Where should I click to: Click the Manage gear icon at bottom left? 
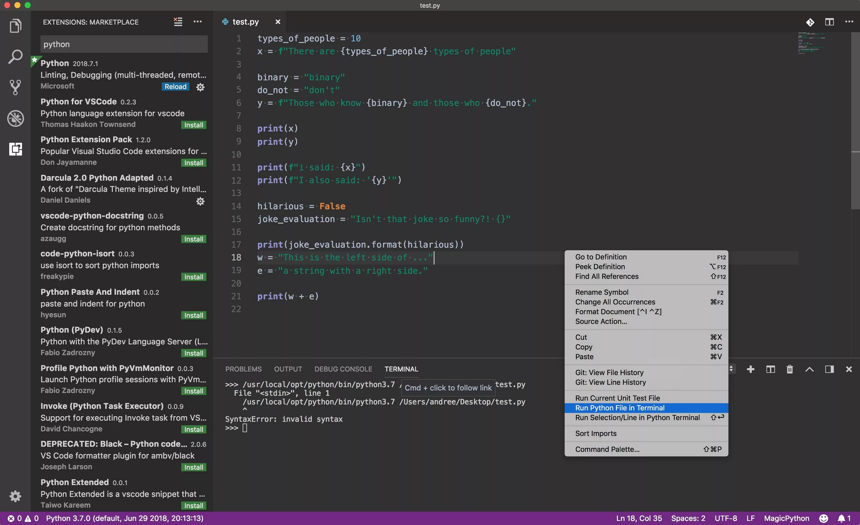[x=15, y=496]
